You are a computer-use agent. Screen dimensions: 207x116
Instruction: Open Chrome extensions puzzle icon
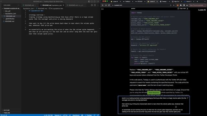(x=181, y=5)
